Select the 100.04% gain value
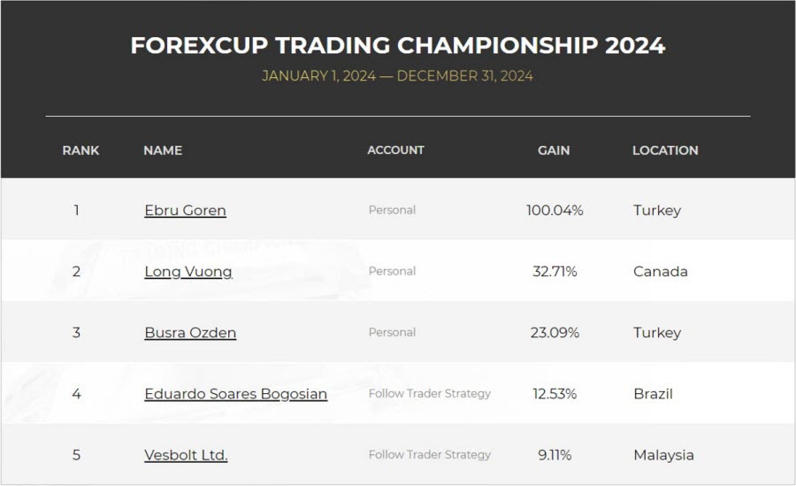 (x=555, y=210)
